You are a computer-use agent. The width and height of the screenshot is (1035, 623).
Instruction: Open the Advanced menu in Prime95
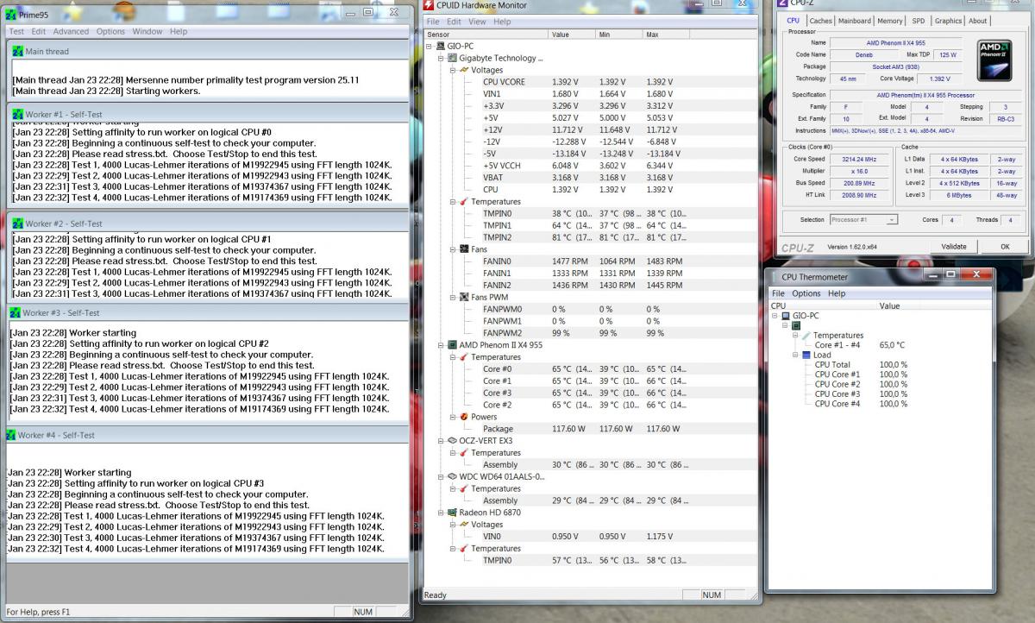[71, 31]
